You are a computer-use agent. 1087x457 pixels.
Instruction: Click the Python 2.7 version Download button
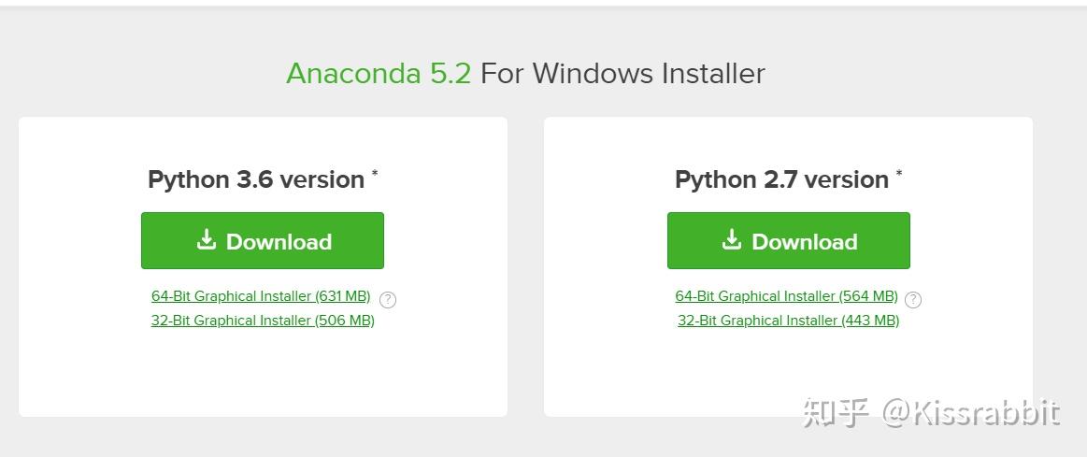coord(788,241)
